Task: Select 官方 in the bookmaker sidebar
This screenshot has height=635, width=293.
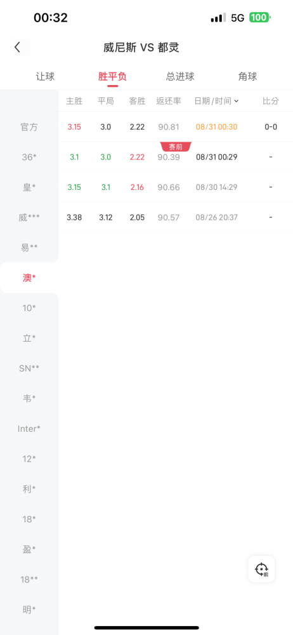Action: click(29, 127)
